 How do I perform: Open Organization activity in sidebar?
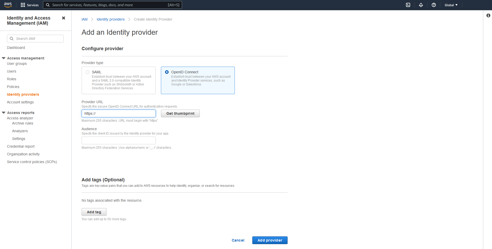(23, 154)
